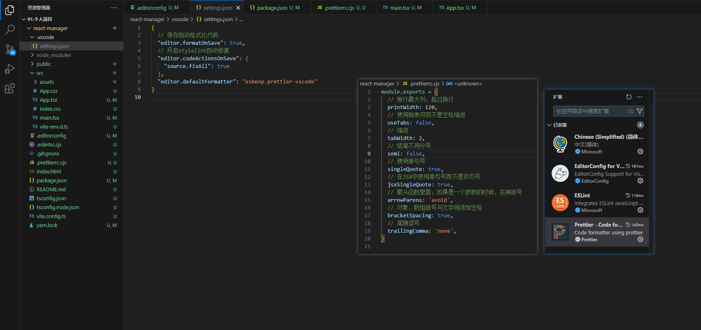Click the installed extensions count badge 4
Viewport: 701px width, 330px height.
click(x=640, y=125)
